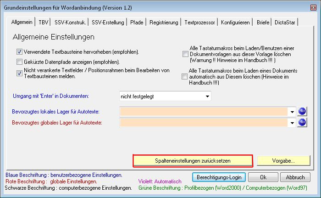Go to the Textprozessor tab
The image size is (321, 198).
200,22
